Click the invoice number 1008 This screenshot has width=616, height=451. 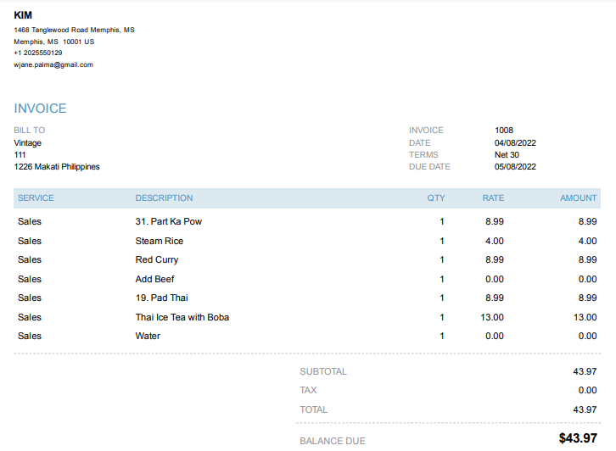(504, 131)
